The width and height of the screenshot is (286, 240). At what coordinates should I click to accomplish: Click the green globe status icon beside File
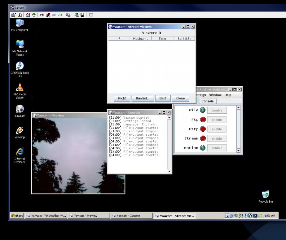tap(203, 110)
